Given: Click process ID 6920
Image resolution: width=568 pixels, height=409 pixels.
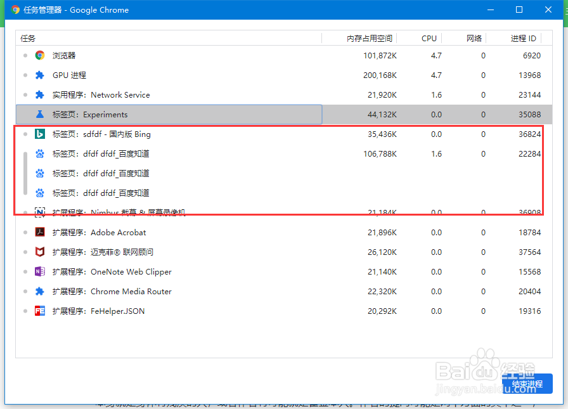Looking at the screenshot, I should pyautogui.click(x=532, y=55).
